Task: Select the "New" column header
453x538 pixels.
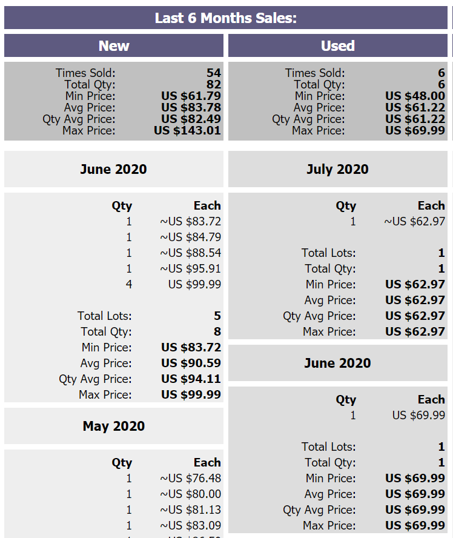Action: [x=114, y=46]
